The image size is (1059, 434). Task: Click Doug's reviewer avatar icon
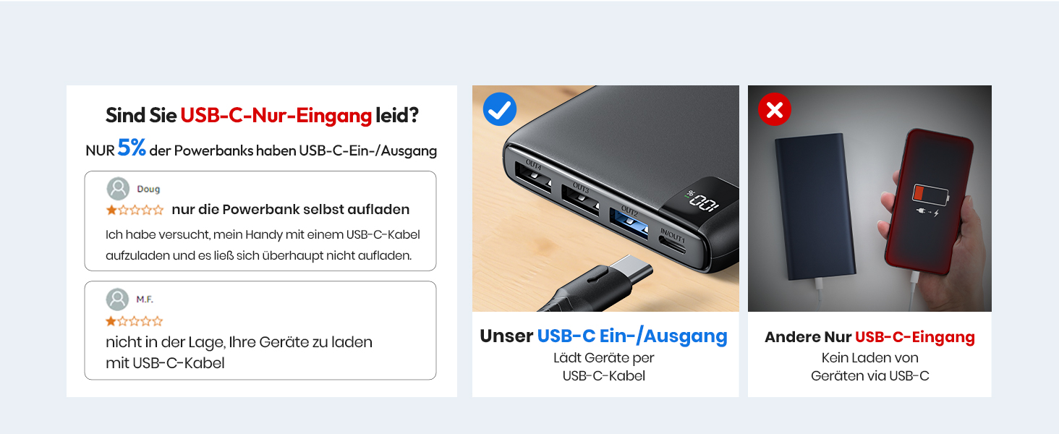click(x=118, y=189)
